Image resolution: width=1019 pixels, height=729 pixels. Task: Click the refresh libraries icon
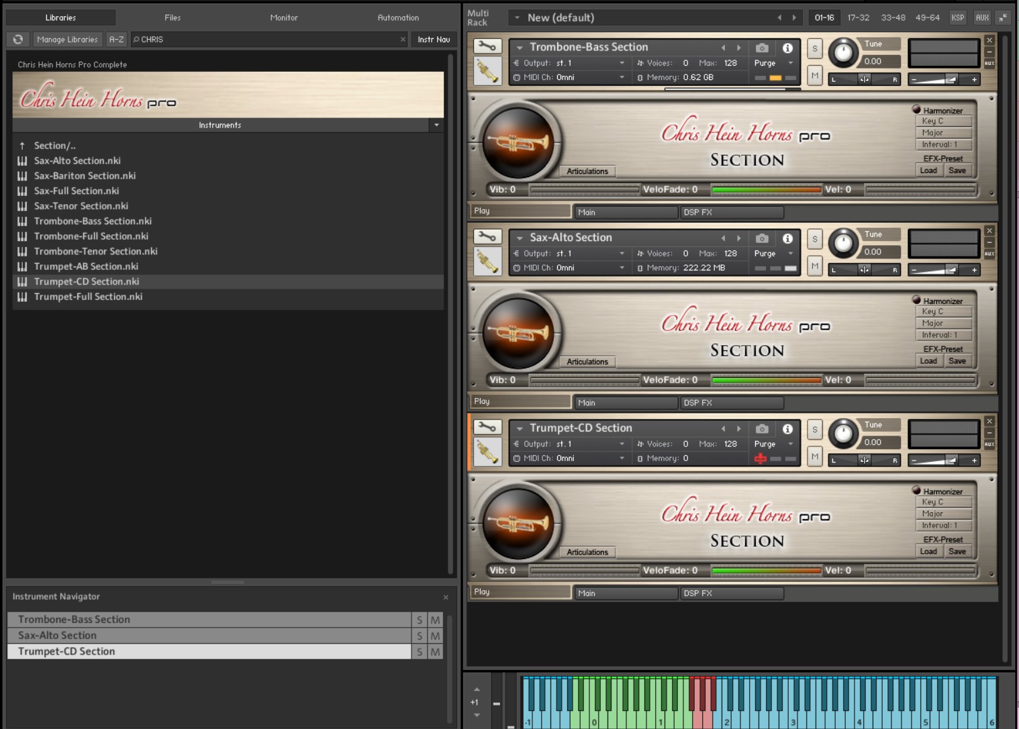(x=18, y=40)
